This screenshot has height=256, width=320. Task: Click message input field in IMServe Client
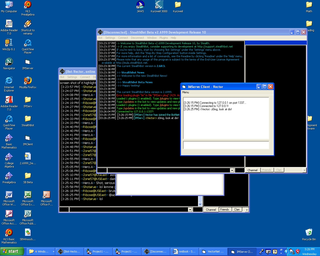click(226, 145)
